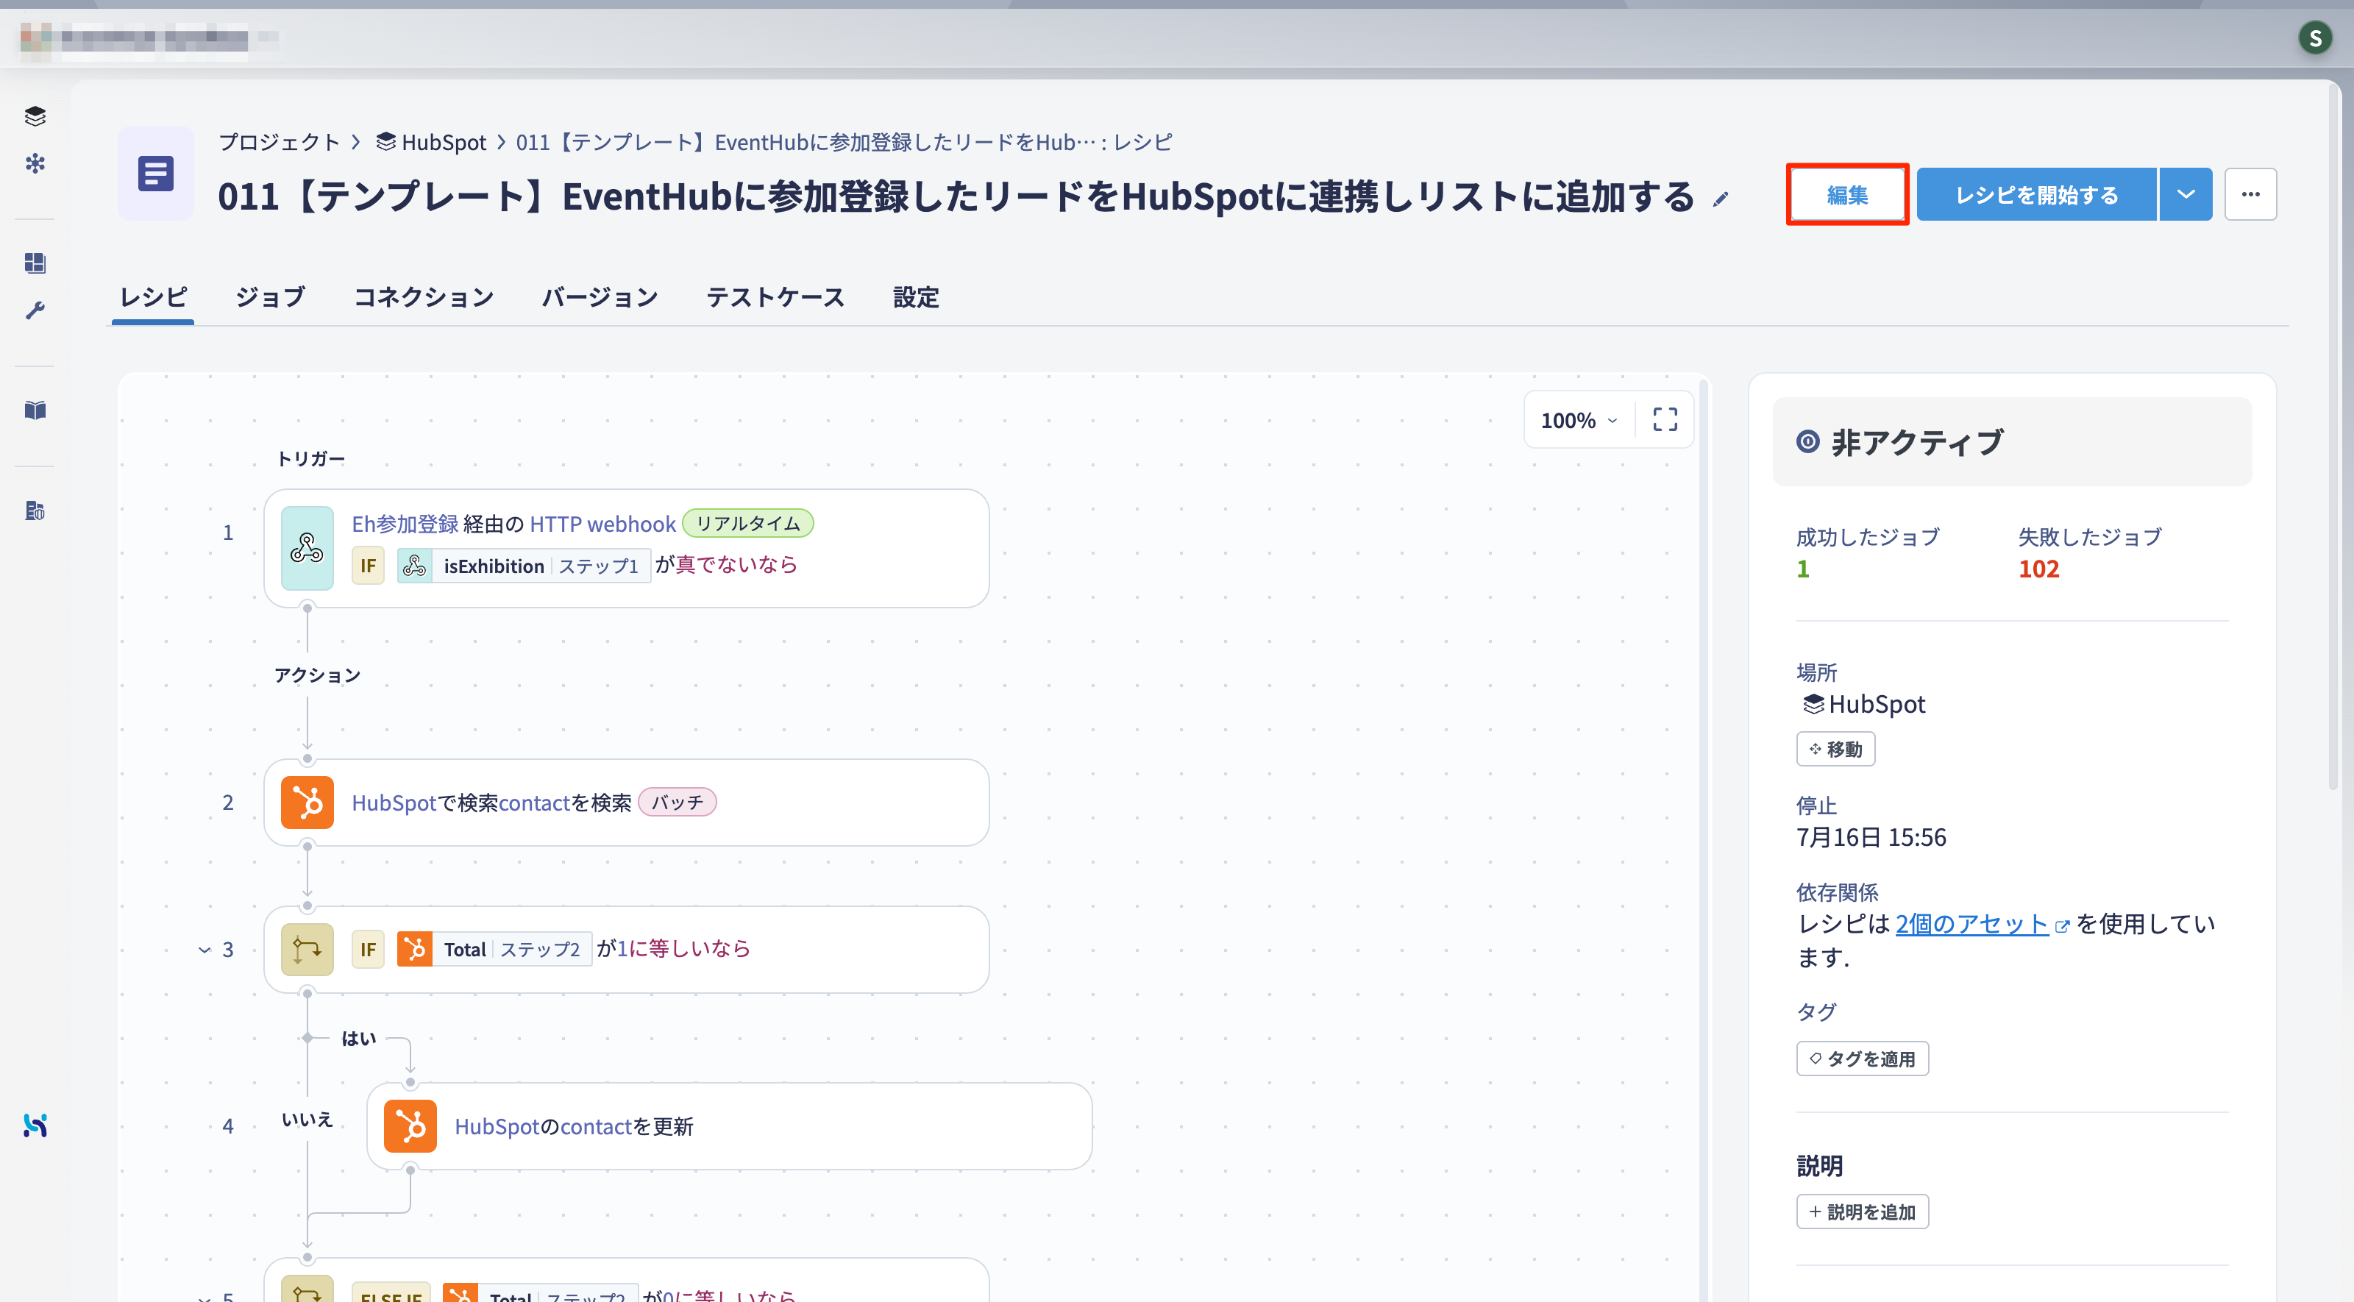
Task: Switch to the テストケース tab
Action: pyautogui.click(x=776, y=297)
